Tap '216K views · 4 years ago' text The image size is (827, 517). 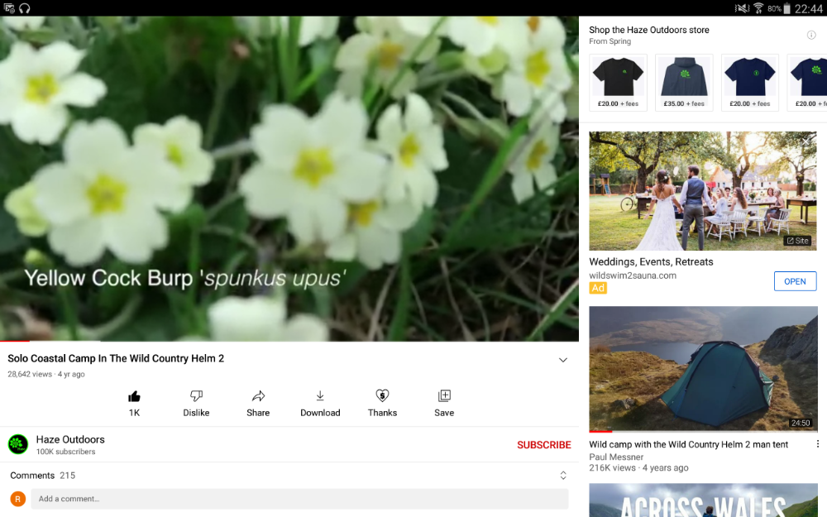point(638,467)
